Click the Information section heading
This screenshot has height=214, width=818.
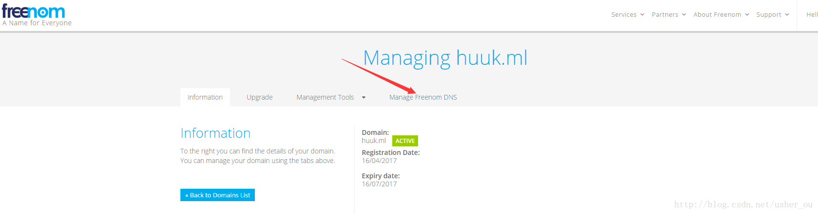point(215,133)
